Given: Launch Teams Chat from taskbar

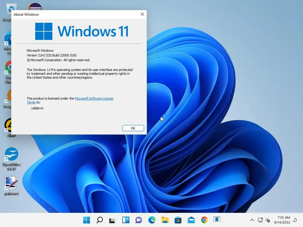Looking at the screenshot, I should click(x=139, y=220).
